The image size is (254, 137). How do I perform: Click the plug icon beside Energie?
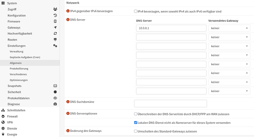(x=3, y=134)
